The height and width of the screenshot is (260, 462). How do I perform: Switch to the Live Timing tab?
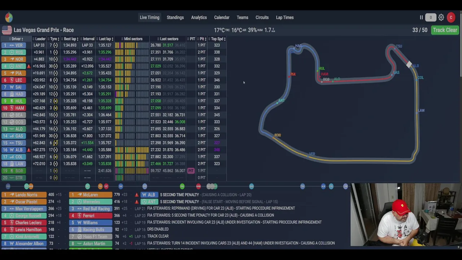click(x=149, y=17)
